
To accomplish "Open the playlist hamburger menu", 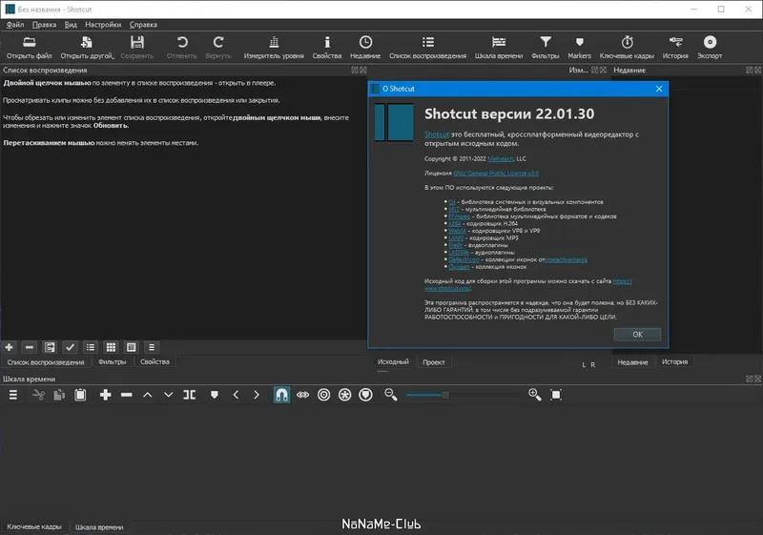I will pyautogui.click(x=152, y=347).
